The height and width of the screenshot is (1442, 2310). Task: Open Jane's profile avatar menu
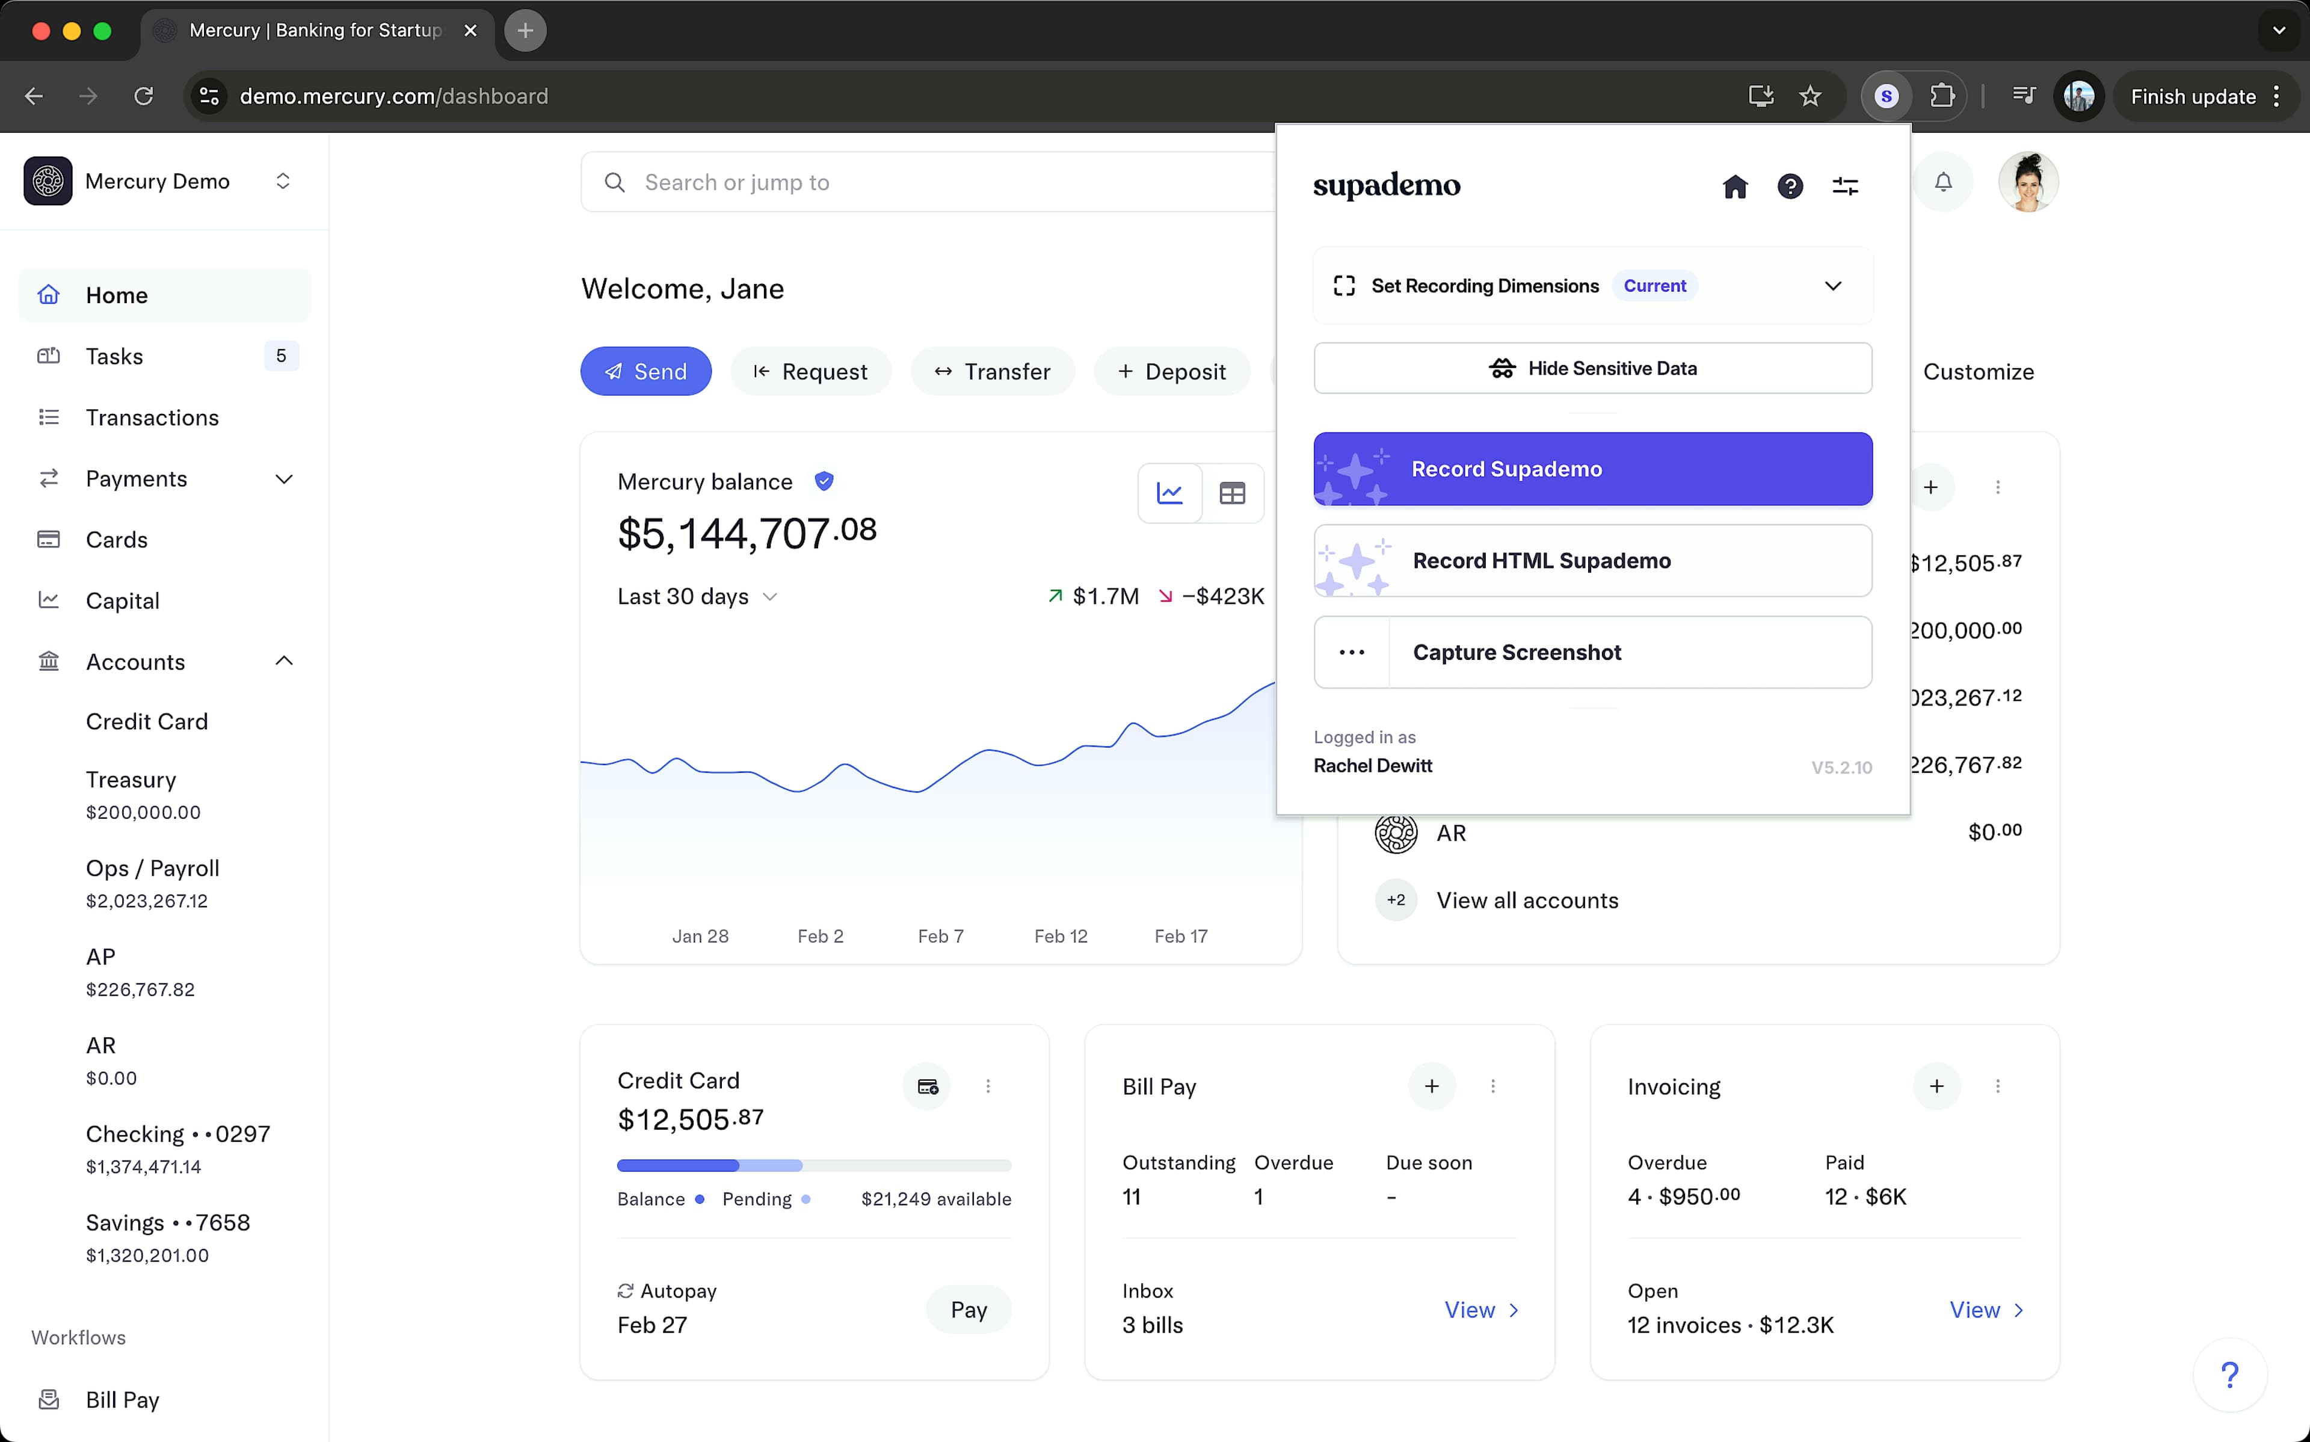[2028, 182]
